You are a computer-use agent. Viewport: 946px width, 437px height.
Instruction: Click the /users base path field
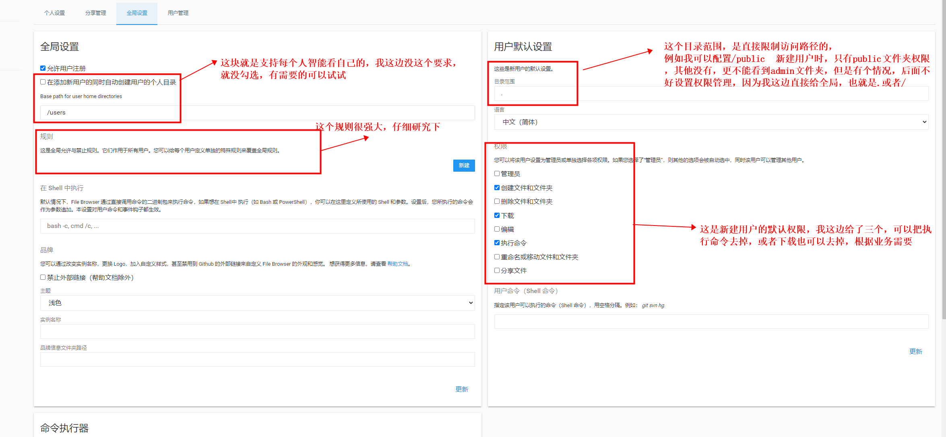click(258, 113)
